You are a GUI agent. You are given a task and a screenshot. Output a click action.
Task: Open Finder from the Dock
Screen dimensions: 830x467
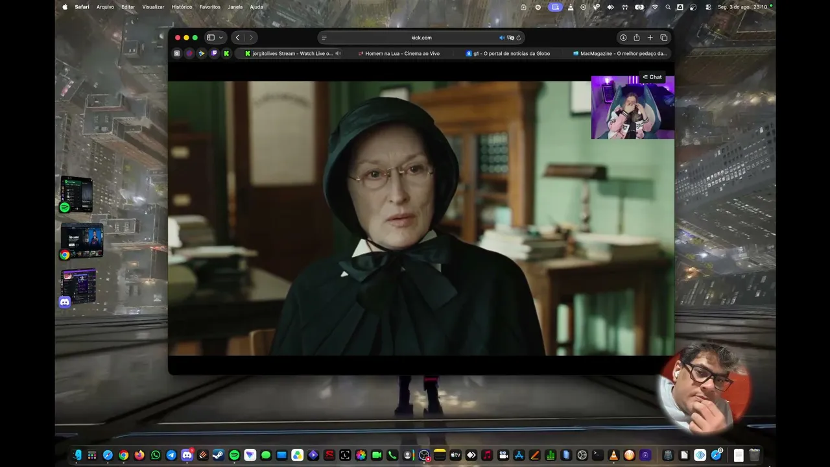click(77, 455)
